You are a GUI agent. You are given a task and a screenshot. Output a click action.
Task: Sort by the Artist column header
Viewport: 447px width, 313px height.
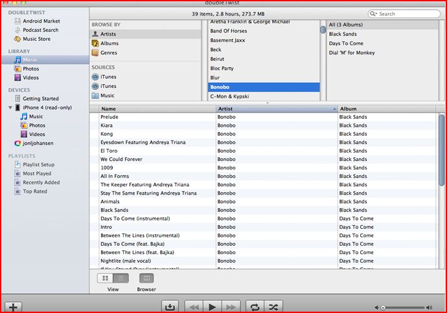pyautogui.click(x=277, y=109)
